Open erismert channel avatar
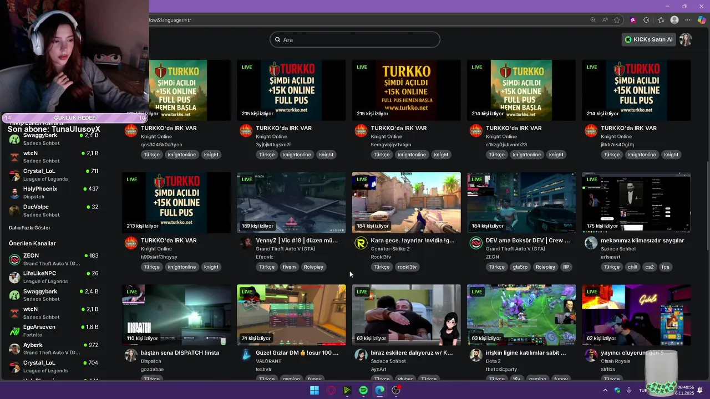The image size is (710, 399). (591, 243)
